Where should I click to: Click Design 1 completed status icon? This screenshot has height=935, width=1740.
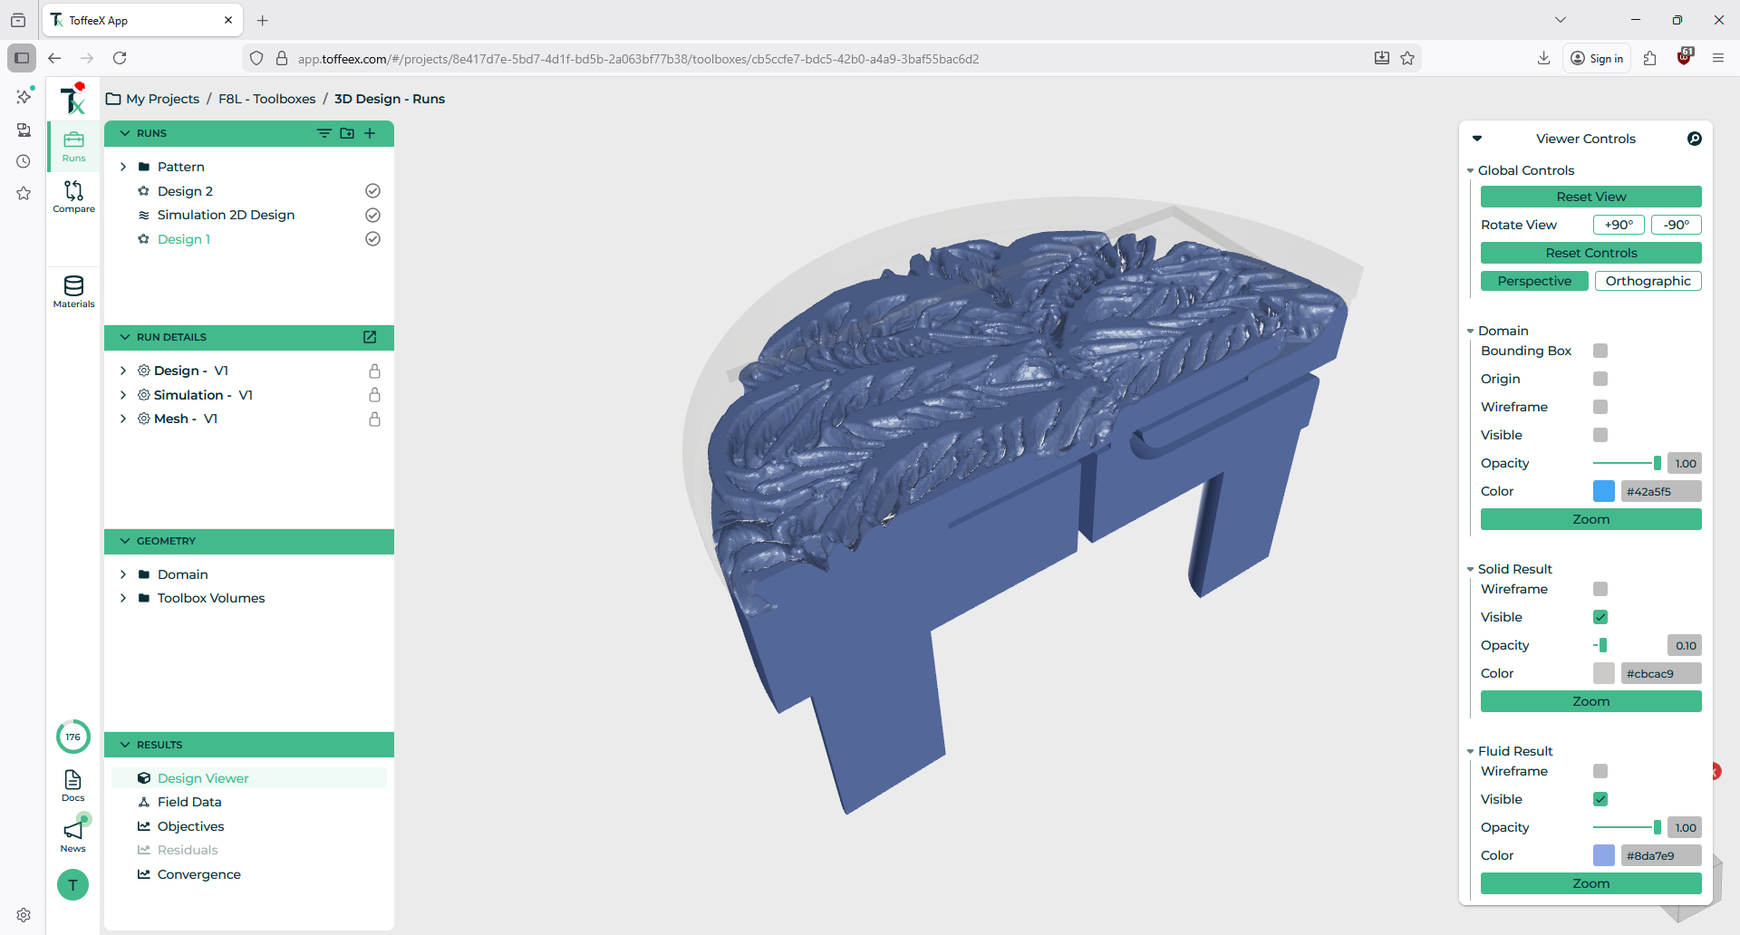(x=372, y=239)
